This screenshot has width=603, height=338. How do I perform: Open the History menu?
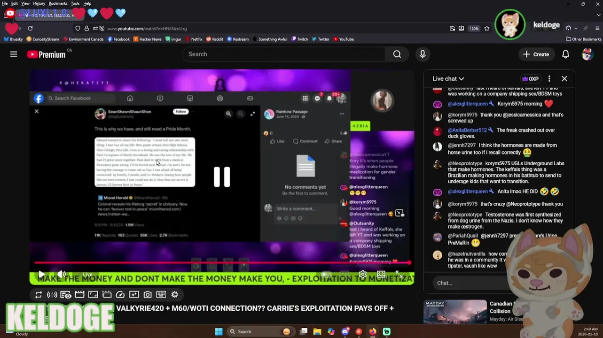[x=39, y=3]
